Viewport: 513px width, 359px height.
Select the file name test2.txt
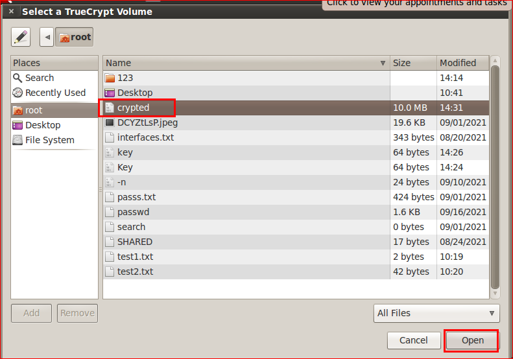[135, 272]
